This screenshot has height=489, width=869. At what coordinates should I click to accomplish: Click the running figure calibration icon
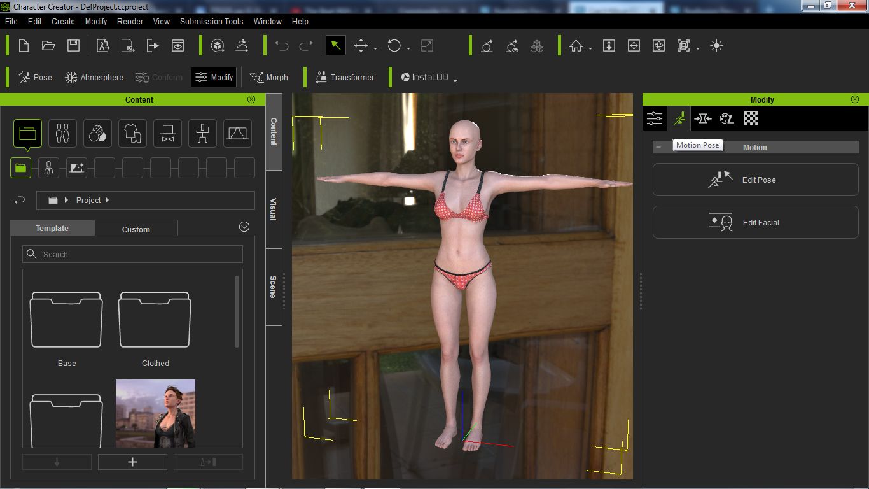(x=242, y=46)
